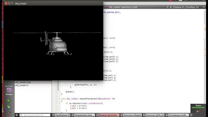Screen dimensions: 208x117
Task: Click the x_pos = e->x(); line
Action: [79, 106]
